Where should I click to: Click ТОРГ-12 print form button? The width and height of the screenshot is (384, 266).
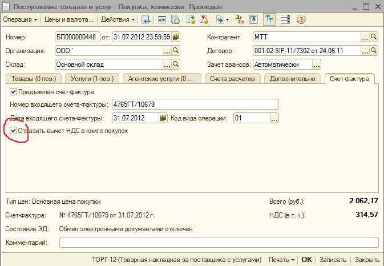(x=176, y=260)
